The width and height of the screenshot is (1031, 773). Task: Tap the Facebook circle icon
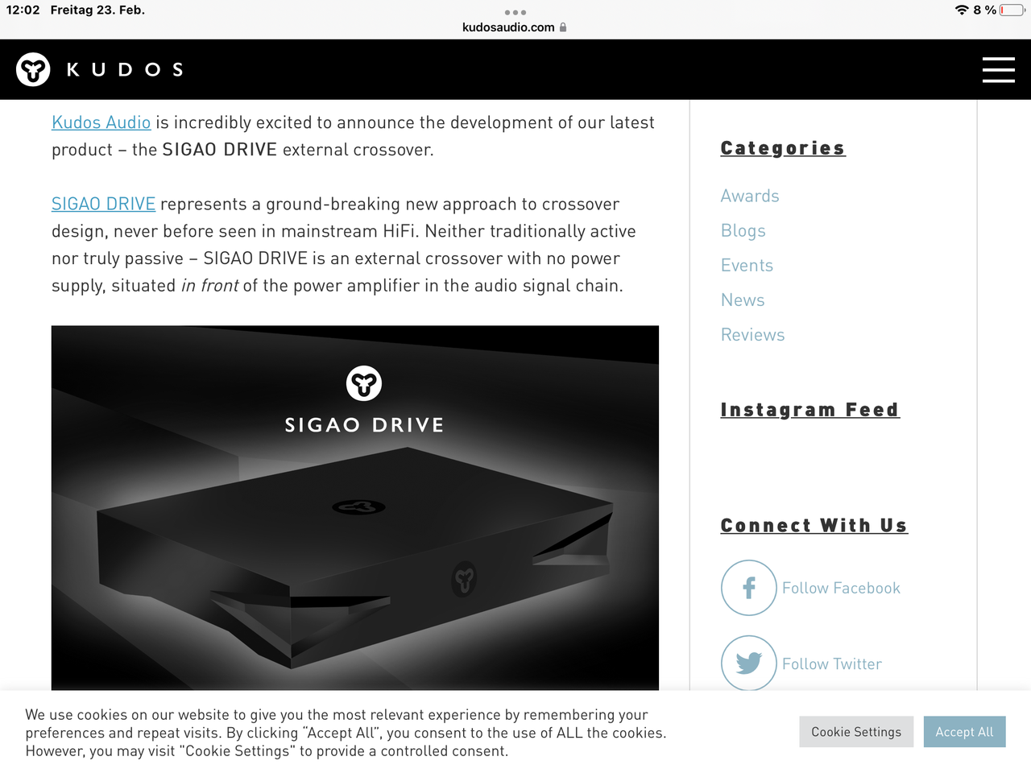click(x=749, y=588)
